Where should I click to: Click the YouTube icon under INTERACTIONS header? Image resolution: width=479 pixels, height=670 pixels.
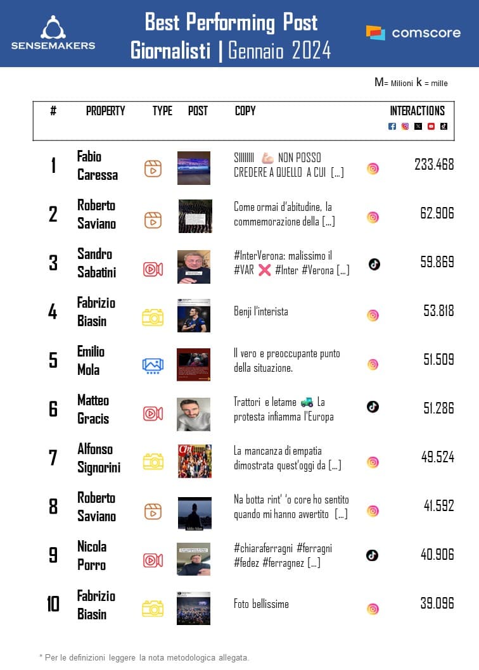(x=431, y=126)
